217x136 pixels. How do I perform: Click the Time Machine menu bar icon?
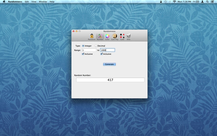[165, 2]
